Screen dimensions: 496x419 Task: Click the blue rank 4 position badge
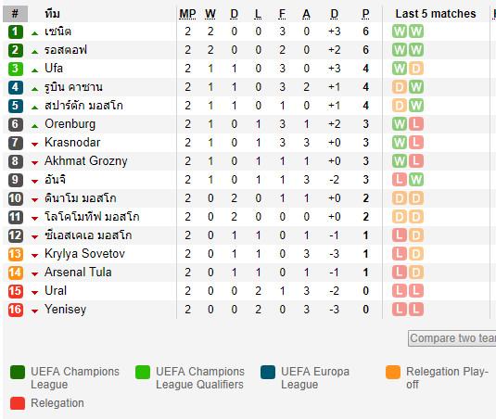(16, 87)
